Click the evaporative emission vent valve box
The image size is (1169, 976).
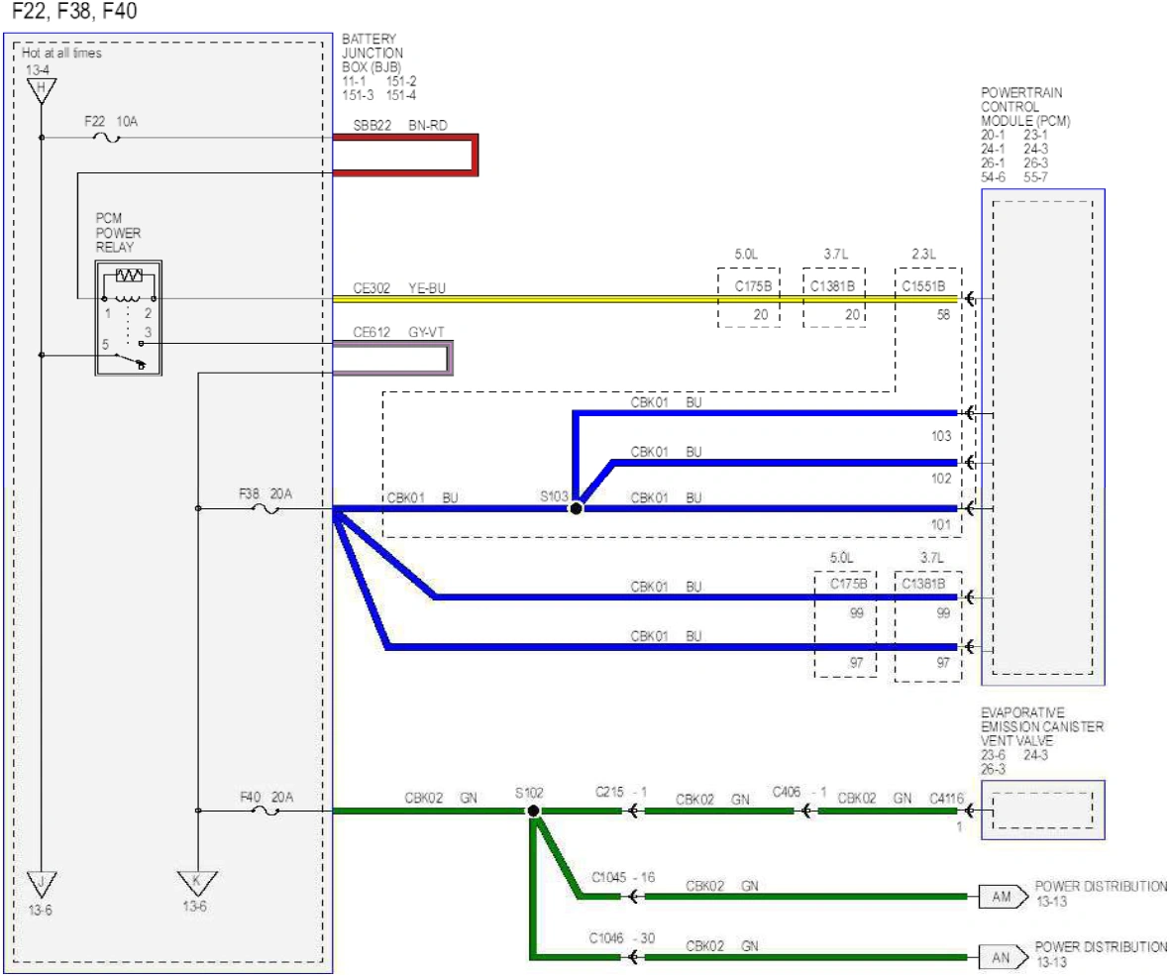1043,810
